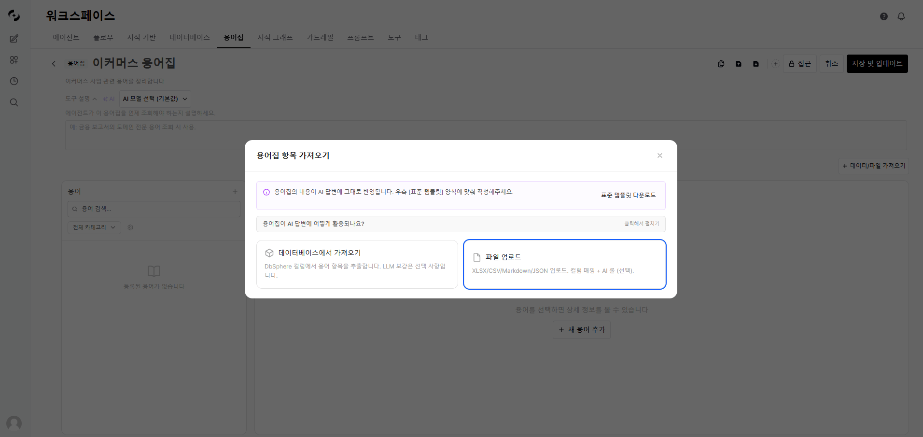The height and width of the screenshot is (437, 923).
Task: Choose 데이터베이스에서 가져오기 option
Action: (x=357, y=264)
